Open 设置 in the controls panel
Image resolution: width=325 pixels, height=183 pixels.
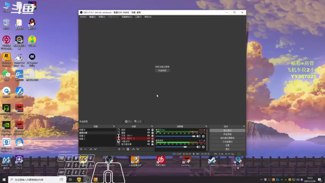coord(227,146)
